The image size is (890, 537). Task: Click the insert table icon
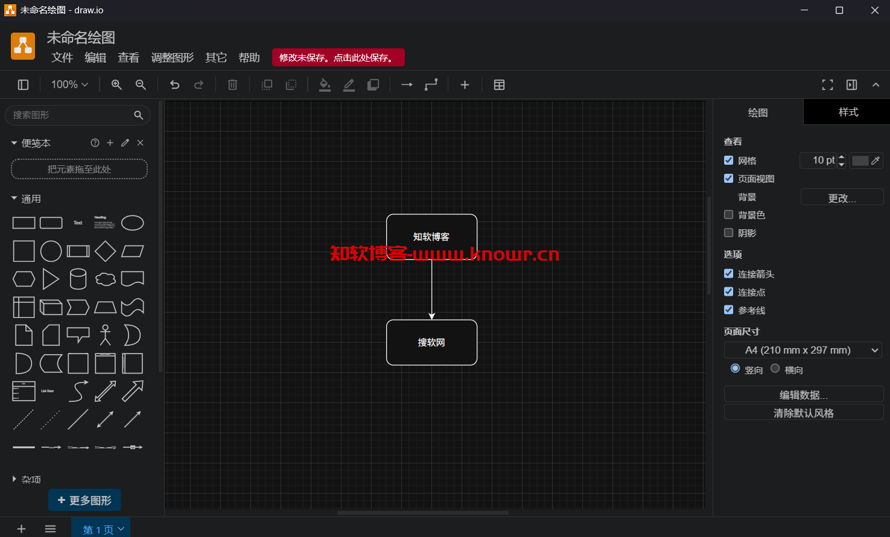[x=499, y=85]
